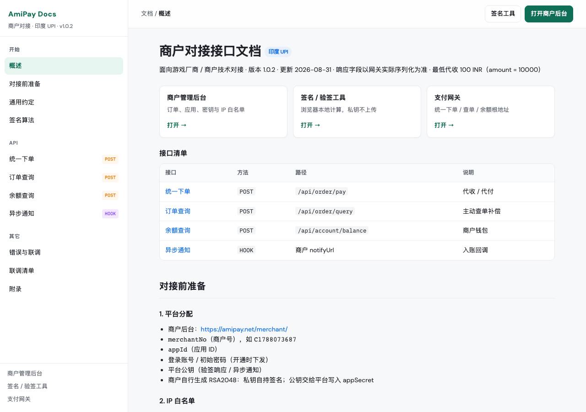This screenshot has height=412, width=586.
Task: Open 余额查询 sidebar API item
Action: [64, 195]
